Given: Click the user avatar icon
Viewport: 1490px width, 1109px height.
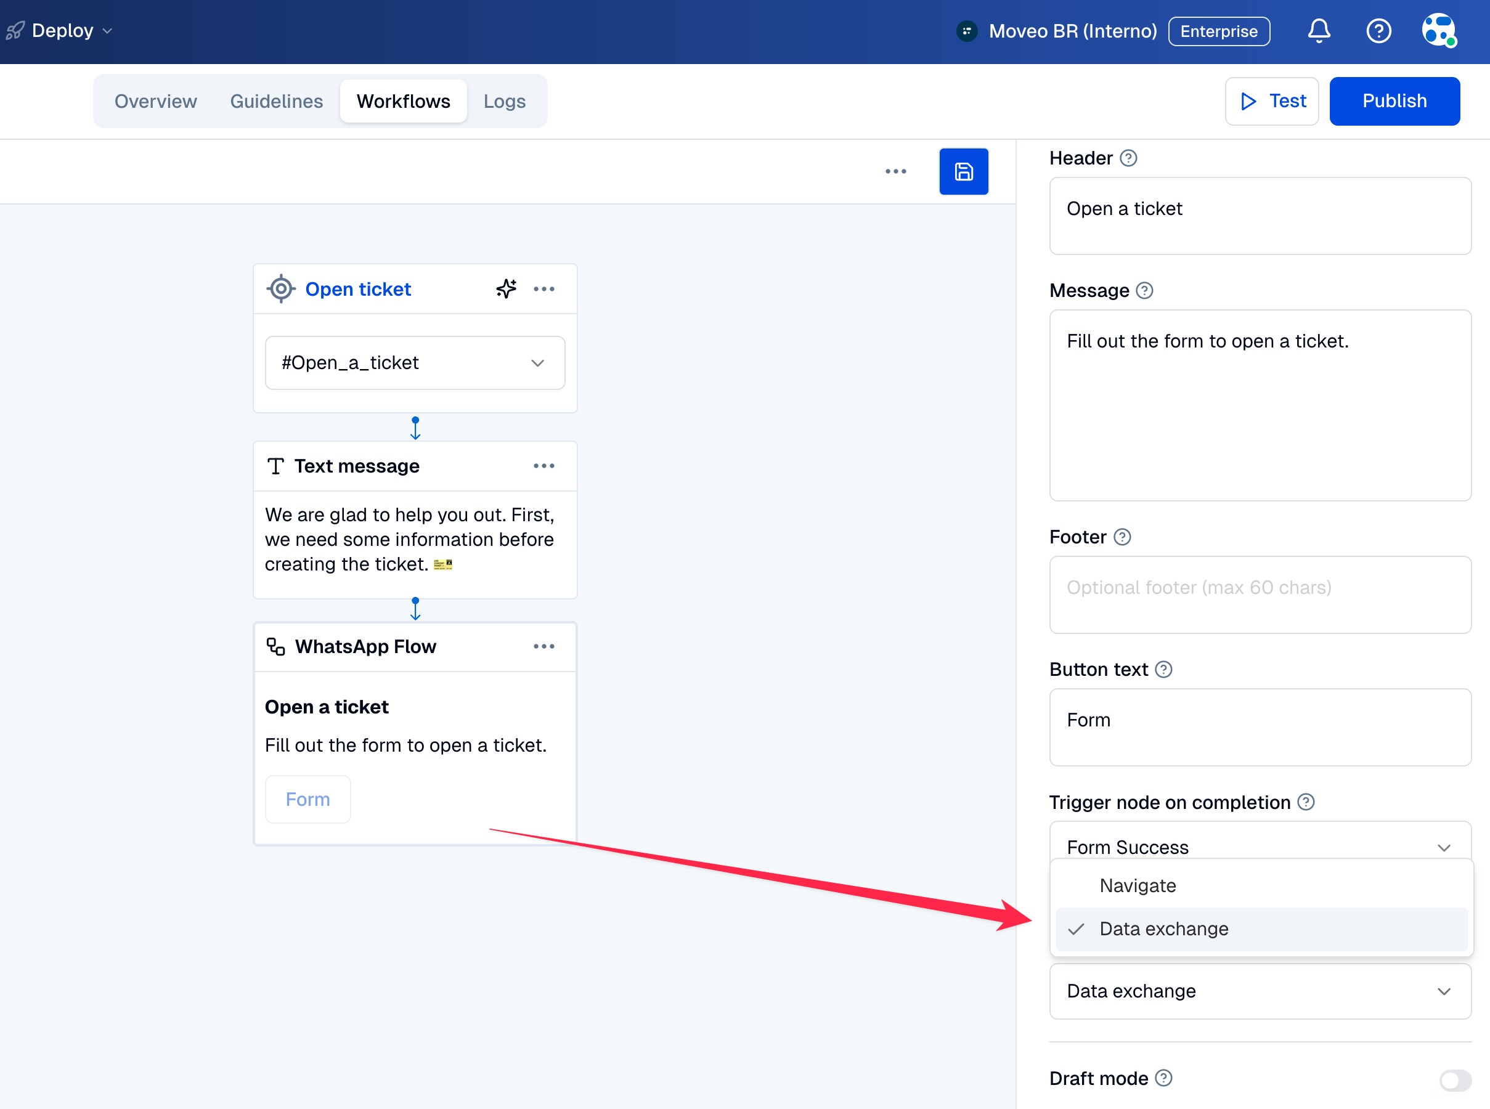Looking at the screenshot, I should pos(1438,31).
